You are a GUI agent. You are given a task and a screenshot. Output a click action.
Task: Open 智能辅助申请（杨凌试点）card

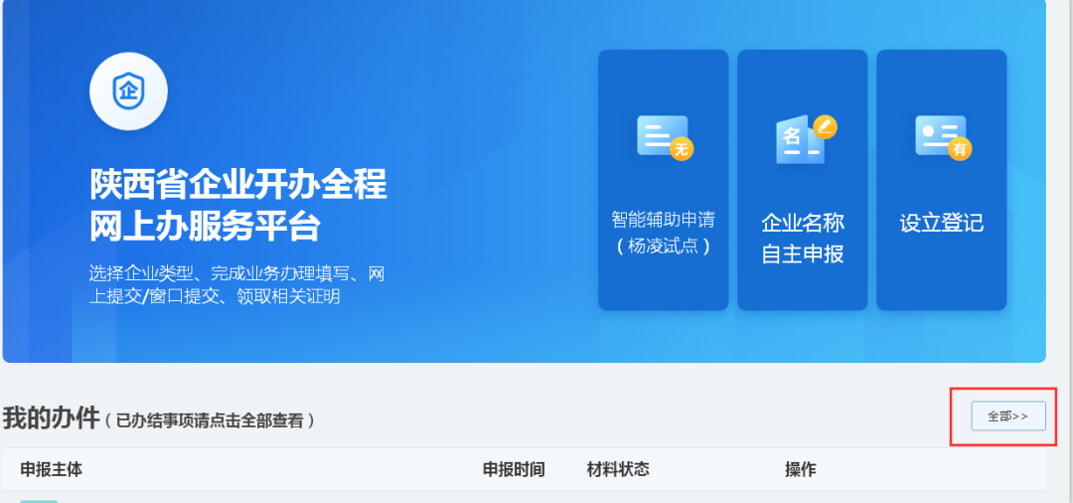[x=663, y=180]
